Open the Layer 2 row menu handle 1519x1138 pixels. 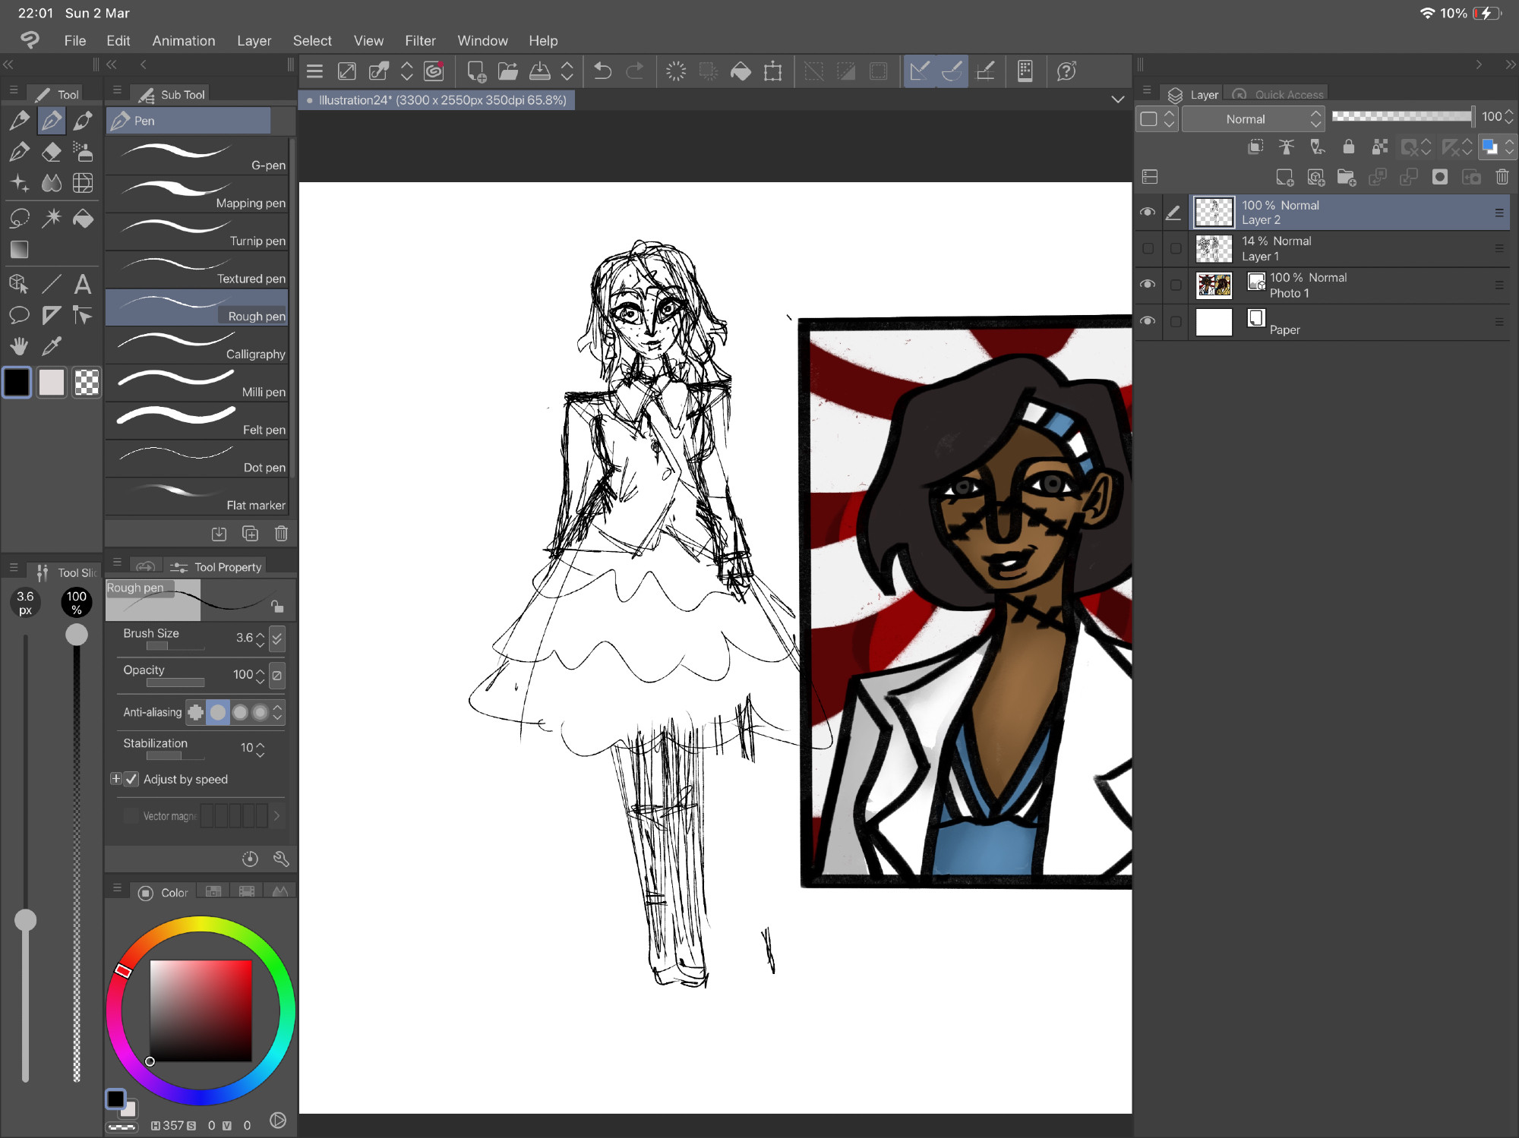click(1499, 213)
